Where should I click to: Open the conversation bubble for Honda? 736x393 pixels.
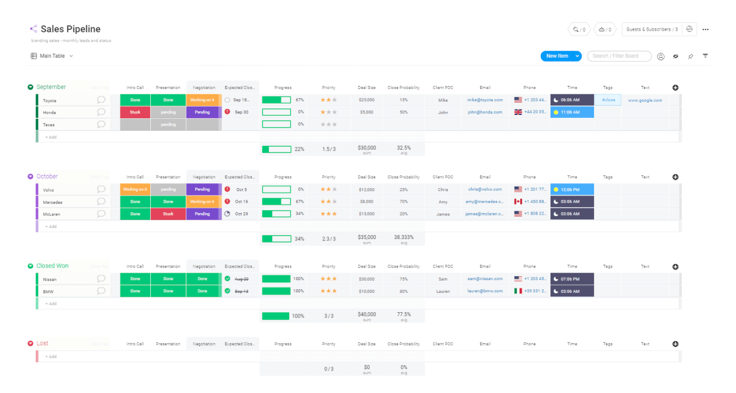tap(101, 112)
